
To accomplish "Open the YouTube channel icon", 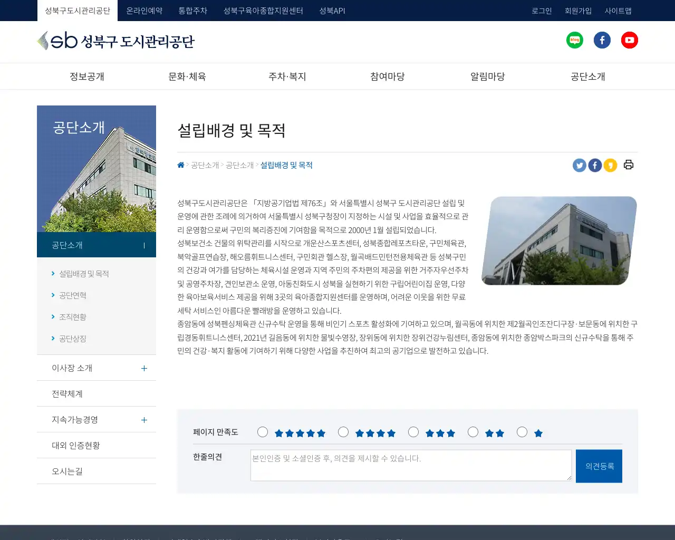I will coord(630,40).
